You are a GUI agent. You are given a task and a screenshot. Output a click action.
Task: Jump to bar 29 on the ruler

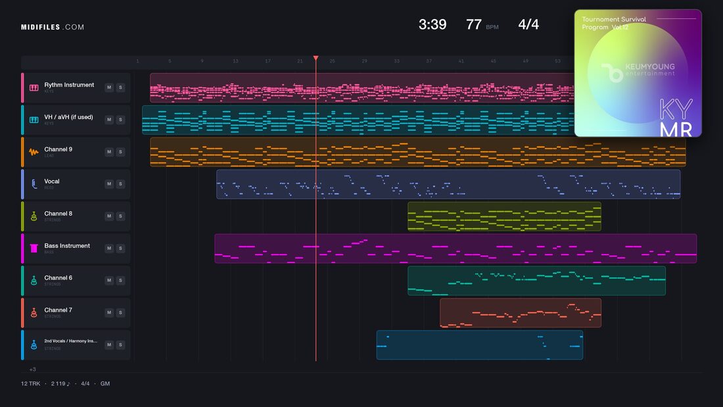pyautogui.click(x=364, y=61)
